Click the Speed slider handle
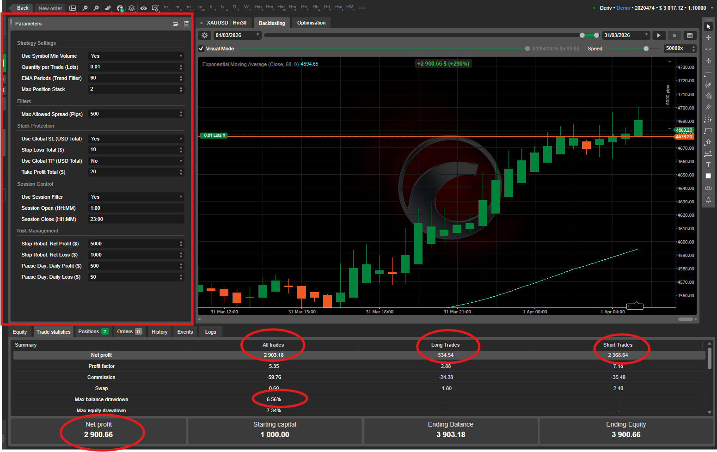 (x=646, y=49)
